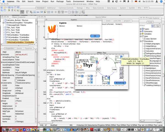Pick the TCheckGroup component icon
Viewport: 165px width, 132px height.
[76, 12]
